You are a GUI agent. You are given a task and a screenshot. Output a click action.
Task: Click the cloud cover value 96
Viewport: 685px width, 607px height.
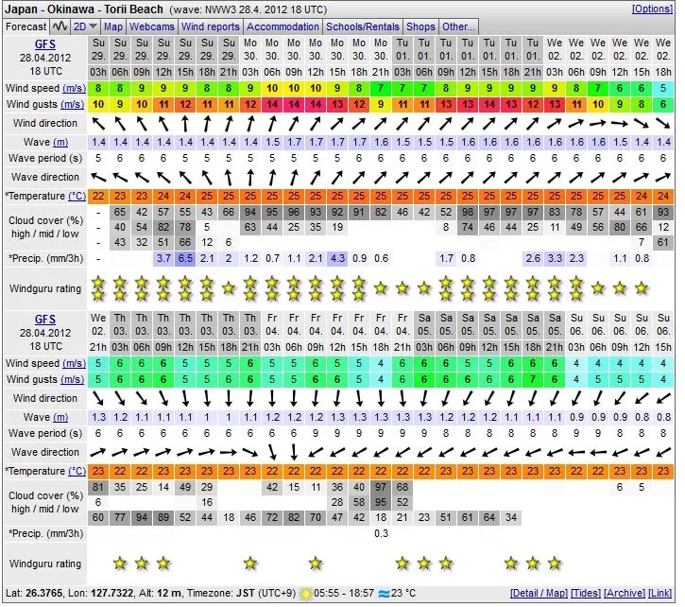coord(294,212)
